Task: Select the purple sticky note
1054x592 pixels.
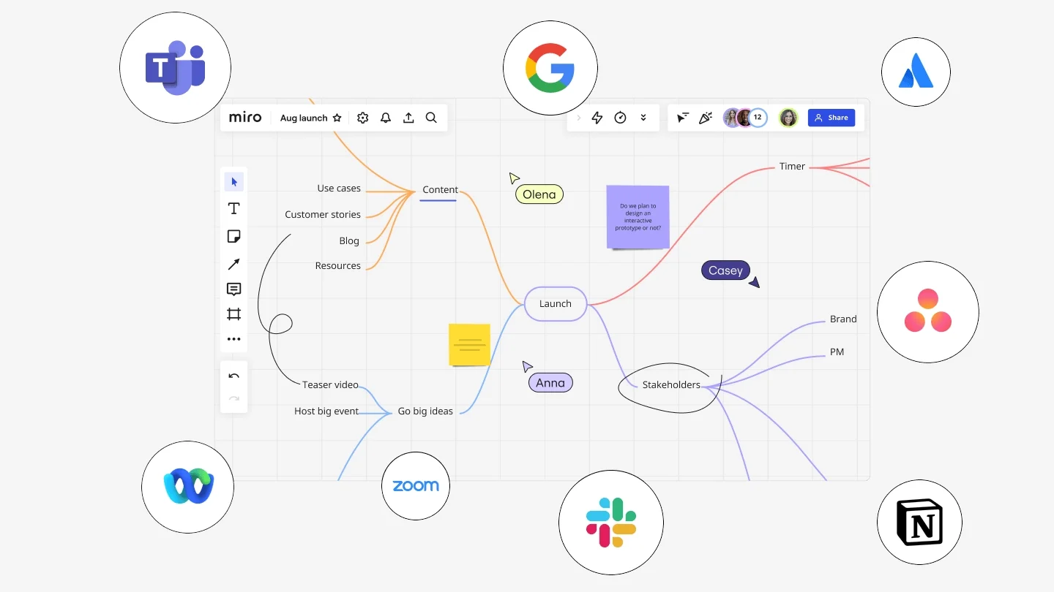Action: (638, 216)
